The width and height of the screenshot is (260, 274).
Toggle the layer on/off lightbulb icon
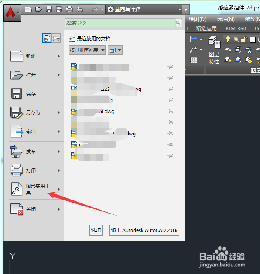point(227,39)
